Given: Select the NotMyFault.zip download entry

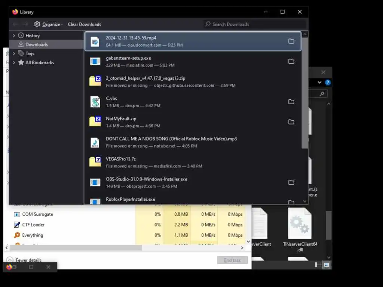Looking at the screenshot, I should point(193,122).
